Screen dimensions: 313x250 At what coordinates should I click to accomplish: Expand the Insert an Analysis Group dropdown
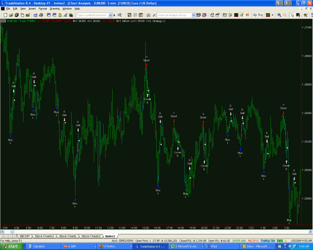(x=193, y=15)
